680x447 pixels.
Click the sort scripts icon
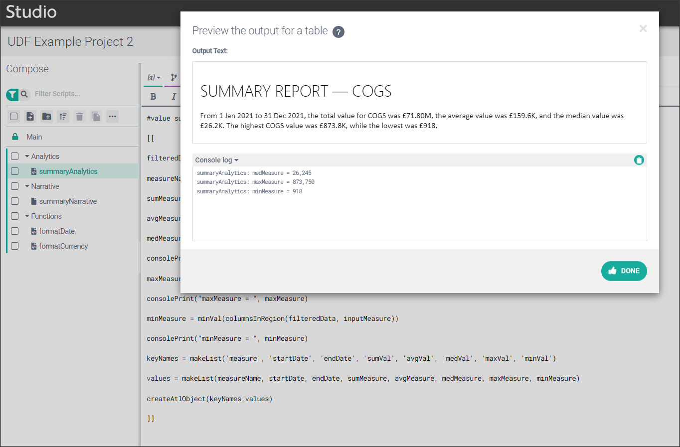click(63, 117)
